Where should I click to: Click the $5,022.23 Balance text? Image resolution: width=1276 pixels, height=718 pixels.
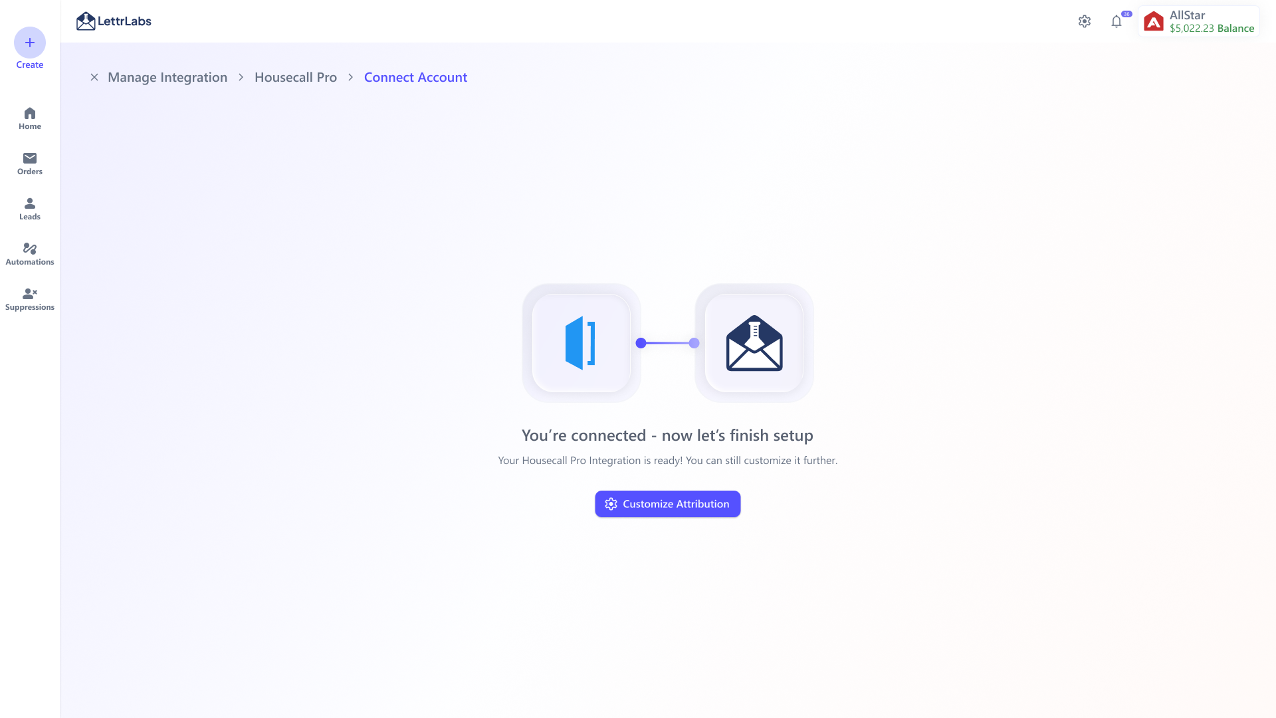pyautogui.click(x=1212, y=29)
